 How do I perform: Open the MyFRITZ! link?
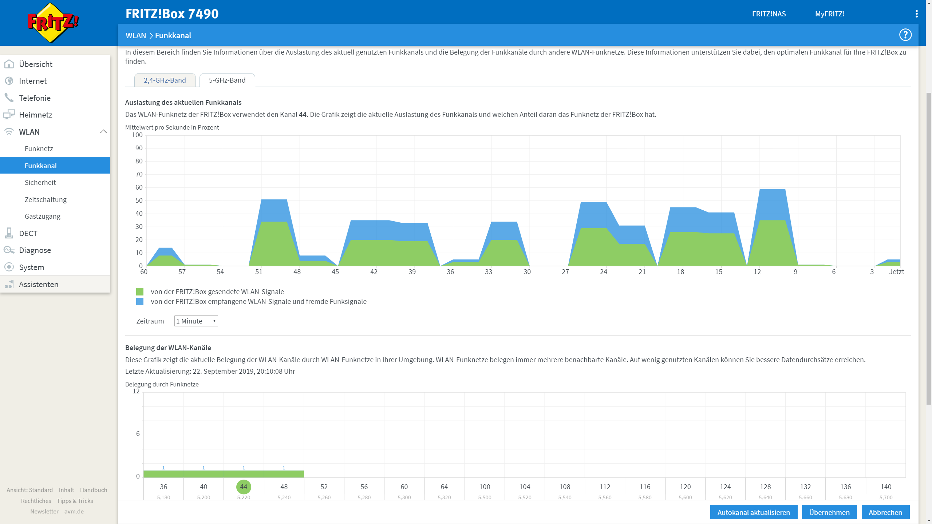[830, 14]
